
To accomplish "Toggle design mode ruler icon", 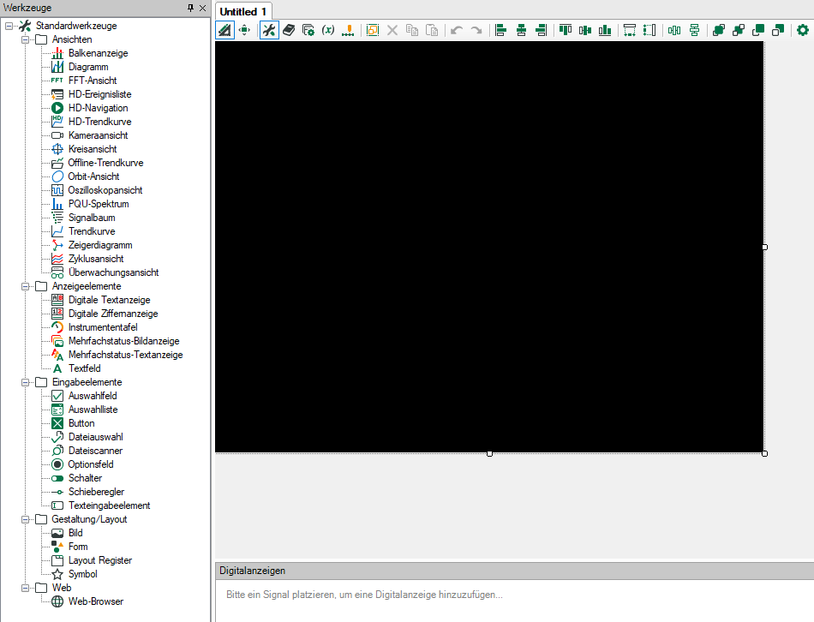I will click(x=224, y=30).
